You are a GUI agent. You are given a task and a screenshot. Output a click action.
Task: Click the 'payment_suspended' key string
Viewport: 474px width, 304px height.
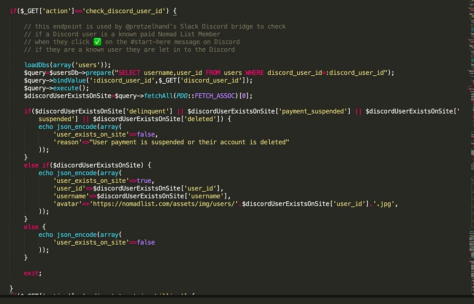click(313, 111)
